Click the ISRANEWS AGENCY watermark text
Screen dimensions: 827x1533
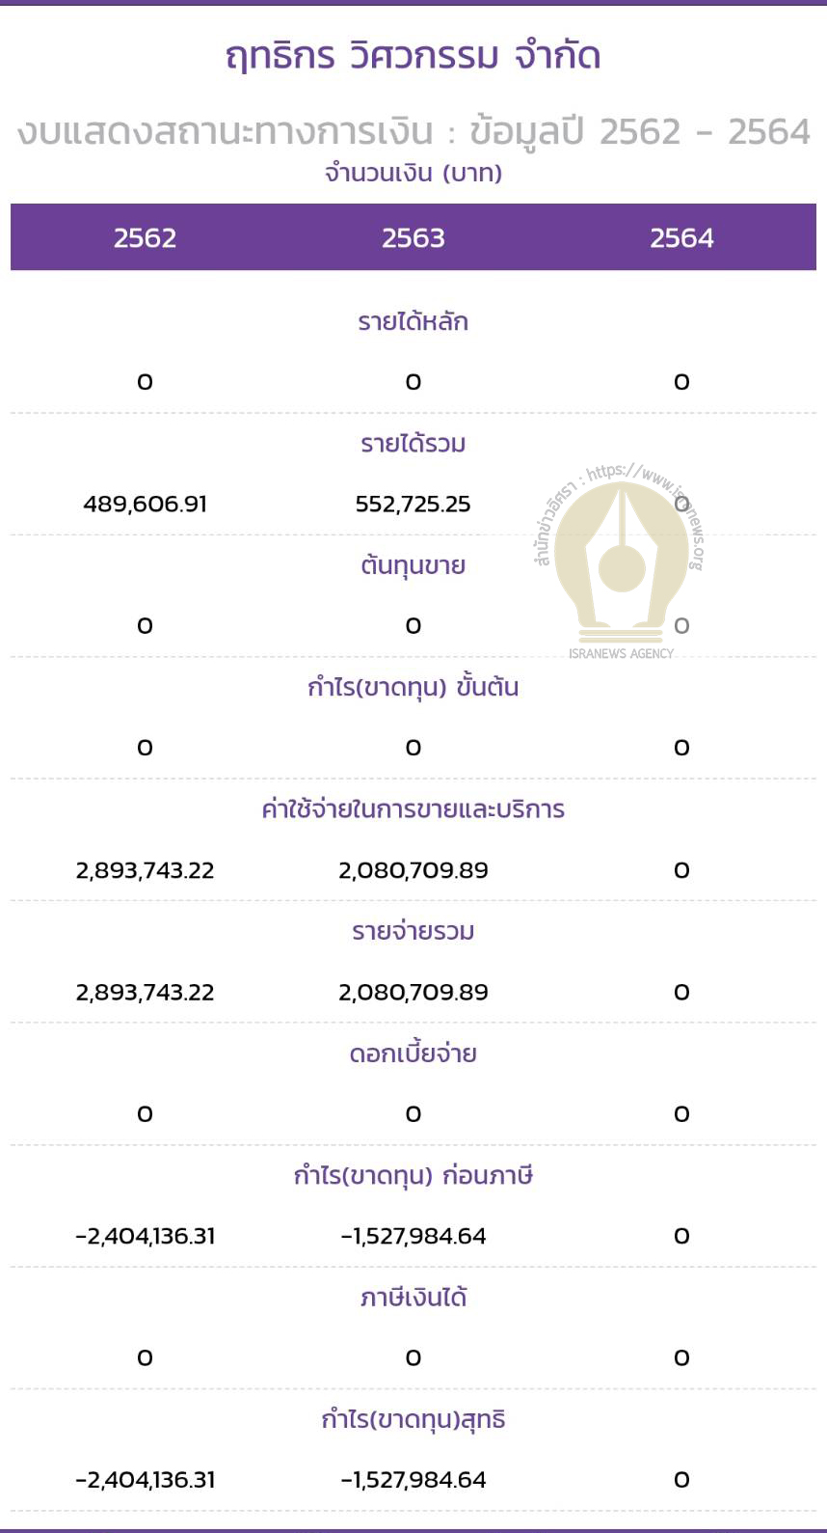(x=621, y=653)
